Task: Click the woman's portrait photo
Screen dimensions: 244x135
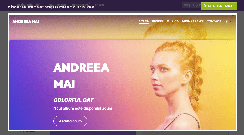Action: coord(177,85)
